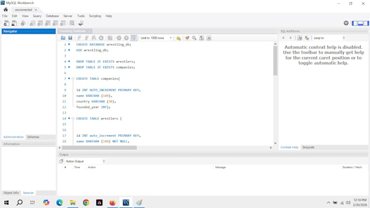Switch to the Context Help tab

point(289,147)
